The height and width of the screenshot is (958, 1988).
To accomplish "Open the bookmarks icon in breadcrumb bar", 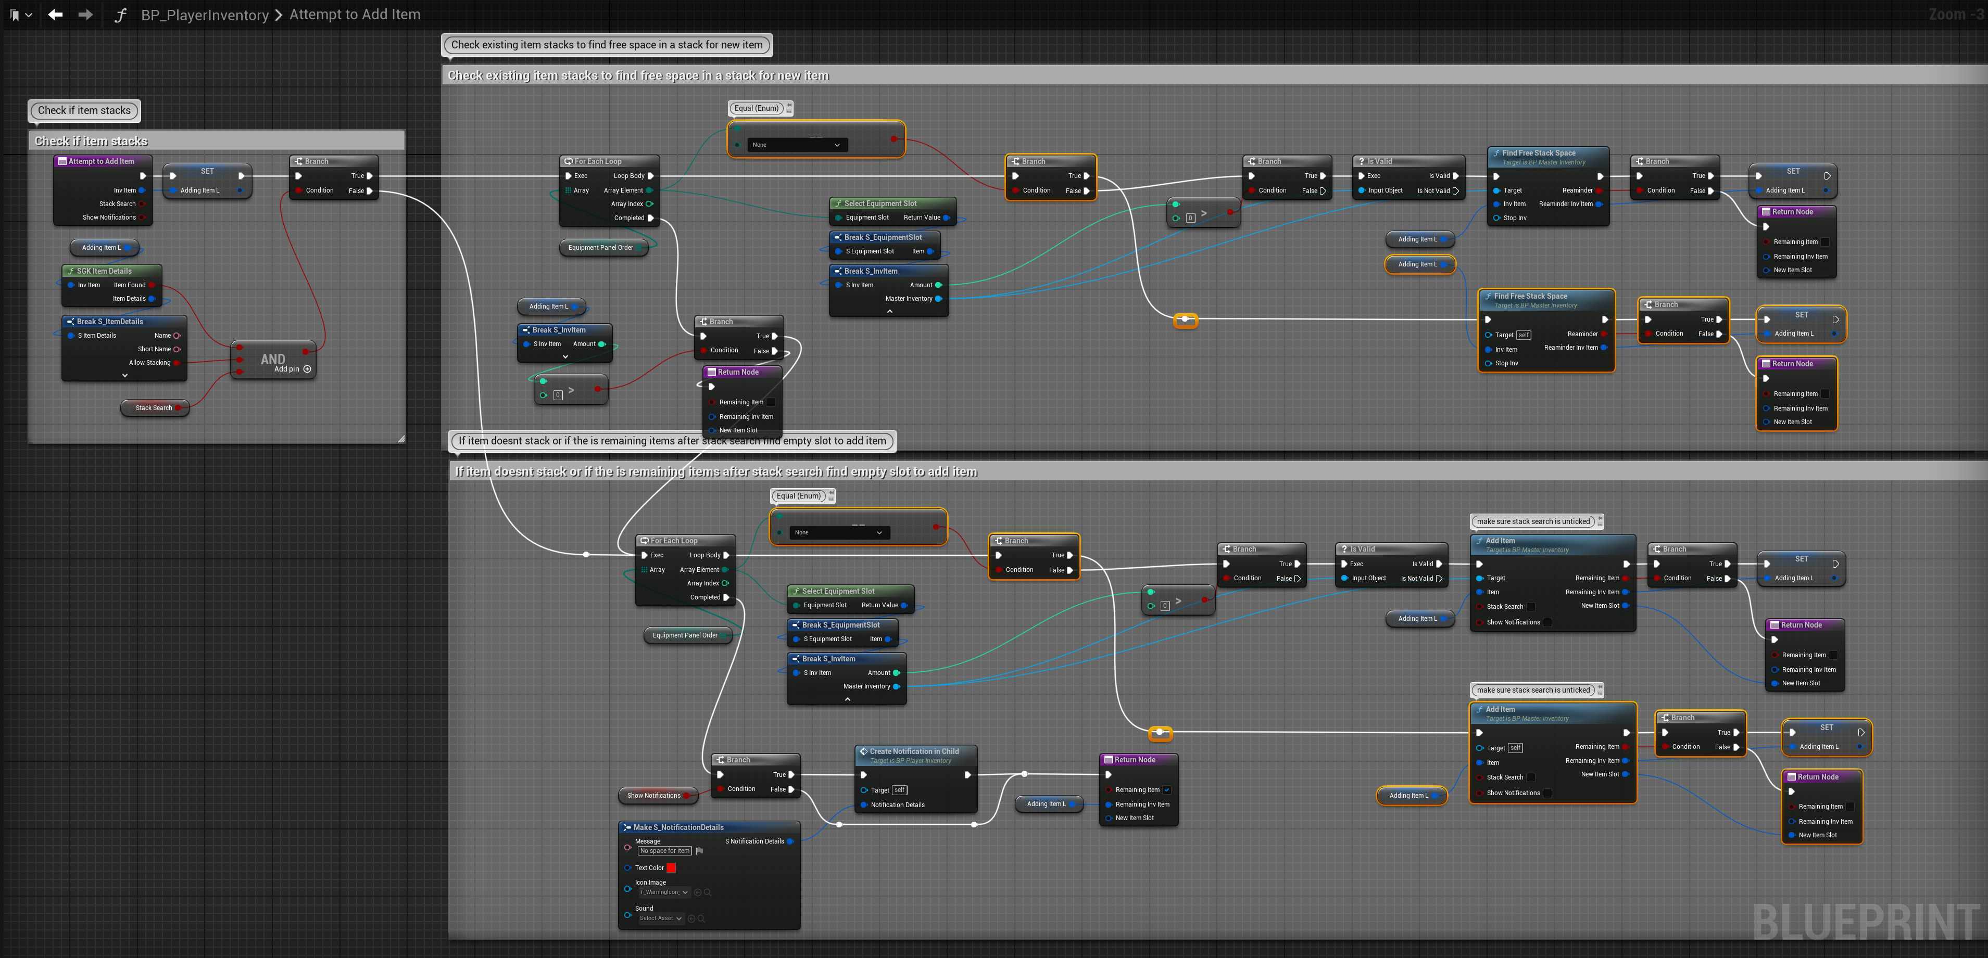I will pos(15,15).
